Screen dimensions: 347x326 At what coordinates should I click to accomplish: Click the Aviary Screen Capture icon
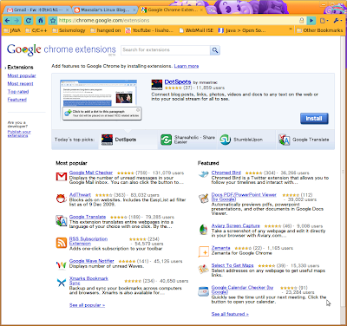click(203, 230)
